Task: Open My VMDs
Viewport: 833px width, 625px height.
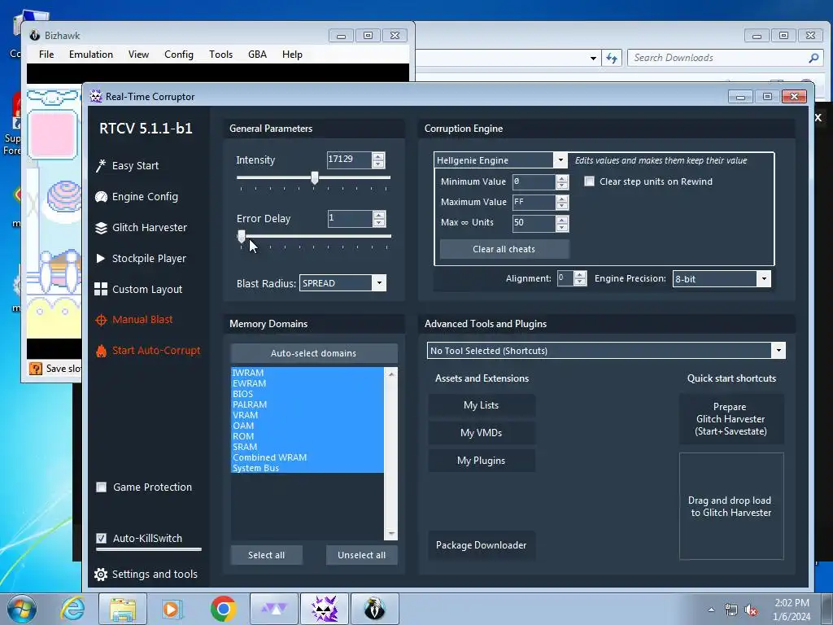Action: pyautogui.click(x=482, y=433)
